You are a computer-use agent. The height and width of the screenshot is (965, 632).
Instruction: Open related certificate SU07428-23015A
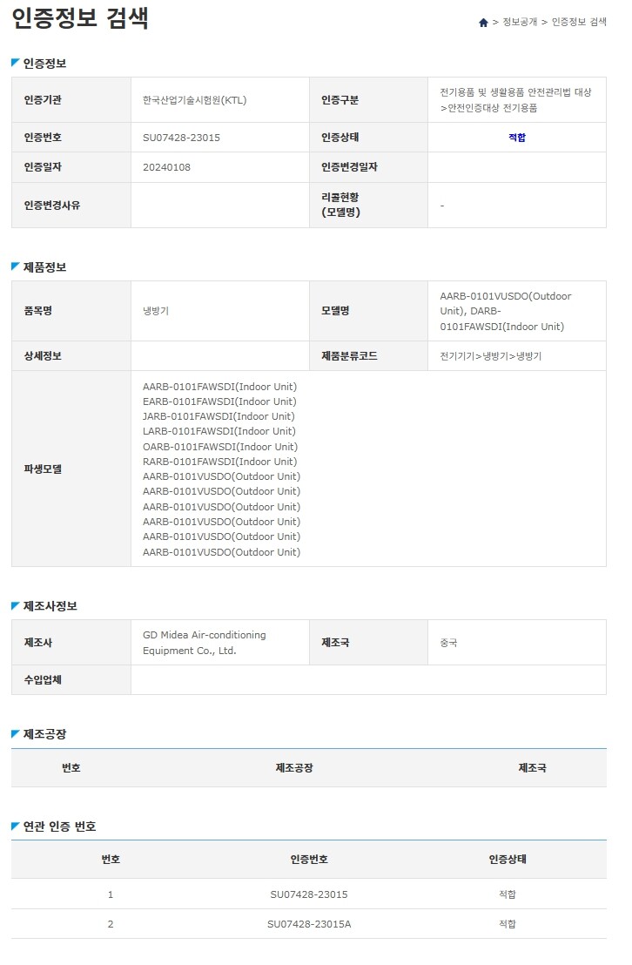click(x=309, y=924)
